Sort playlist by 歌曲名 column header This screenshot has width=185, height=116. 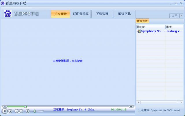tap(151, 27)
